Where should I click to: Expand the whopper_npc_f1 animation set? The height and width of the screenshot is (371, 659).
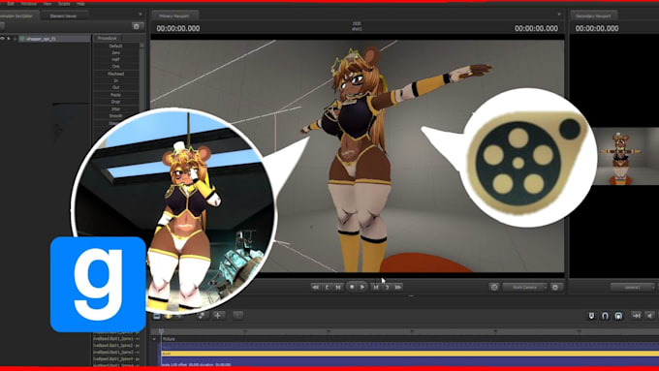point(10,39)
